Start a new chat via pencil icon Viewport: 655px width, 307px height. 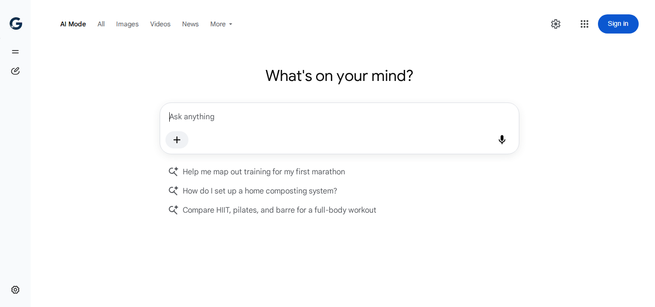[15, 71]
